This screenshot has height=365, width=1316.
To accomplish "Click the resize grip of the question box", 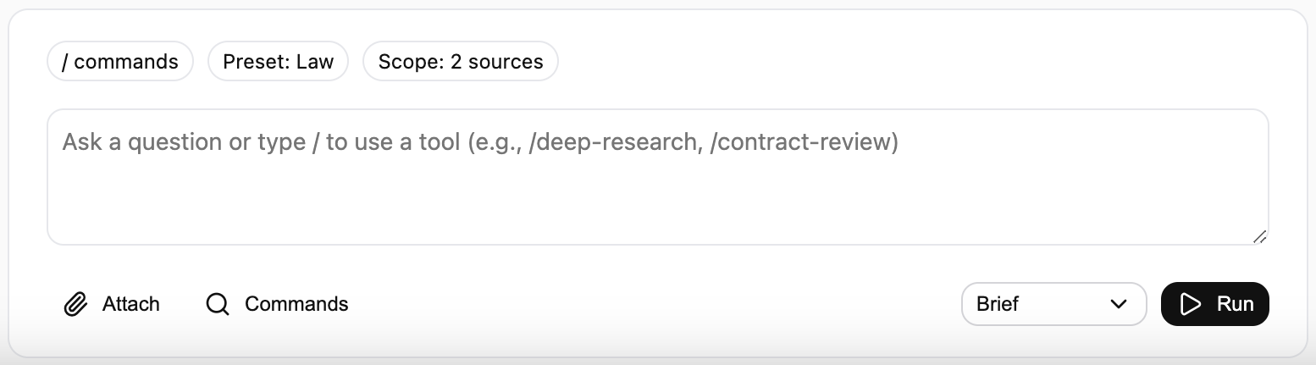I will coord(1259,237).
